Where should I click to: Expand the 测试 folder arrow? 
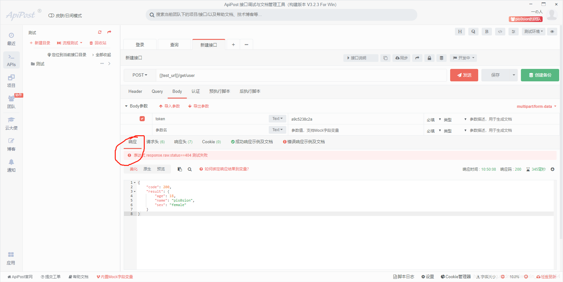[109, 64]
